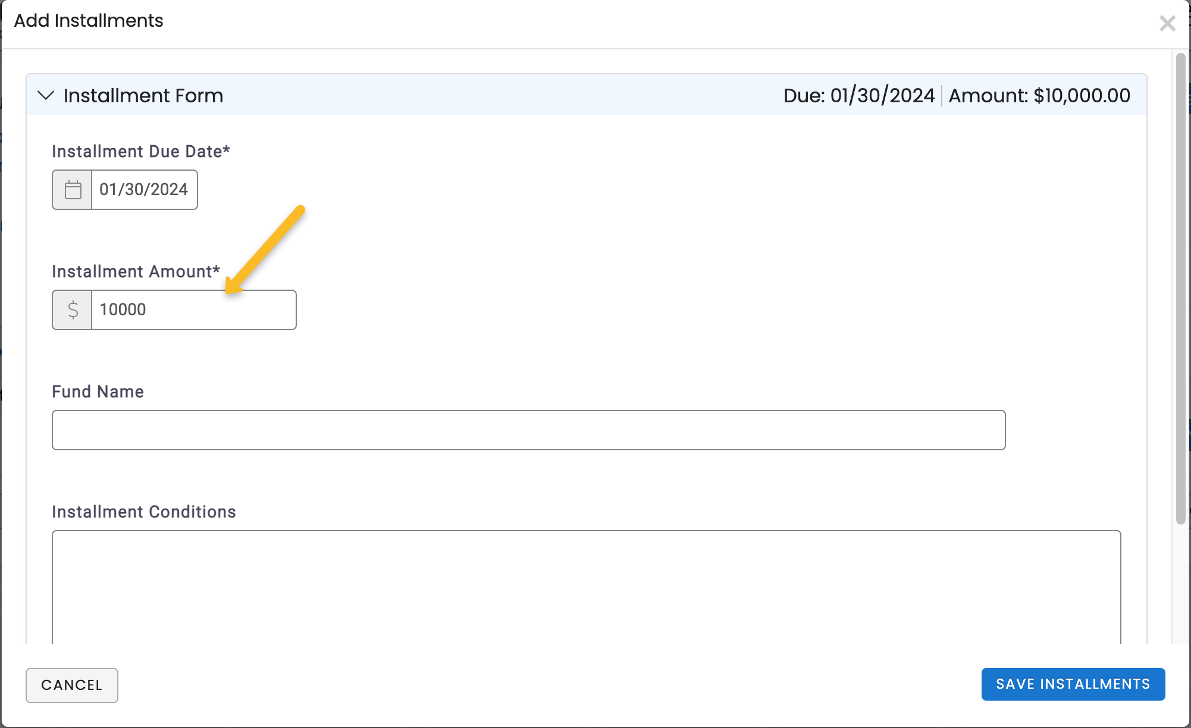Toggle the Installment Form disclosure arrow
The height and width of the screenshot is (728, 1191).
pos(47,96)
